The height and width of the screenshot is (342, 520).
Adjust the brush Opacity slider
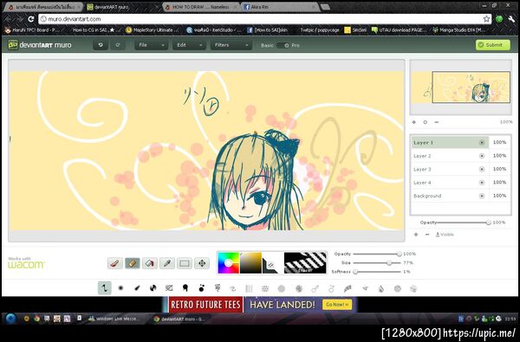pyautogui.click(x=377, y=254)
